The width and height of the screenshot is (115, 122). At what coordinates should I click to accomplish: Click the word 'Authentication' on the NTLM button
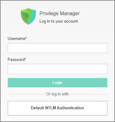[x=70, y=108]
